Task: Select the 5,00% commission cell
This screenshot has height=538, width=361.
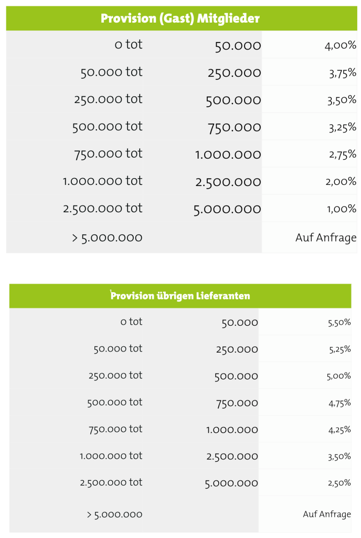Action: click(339, 376)
